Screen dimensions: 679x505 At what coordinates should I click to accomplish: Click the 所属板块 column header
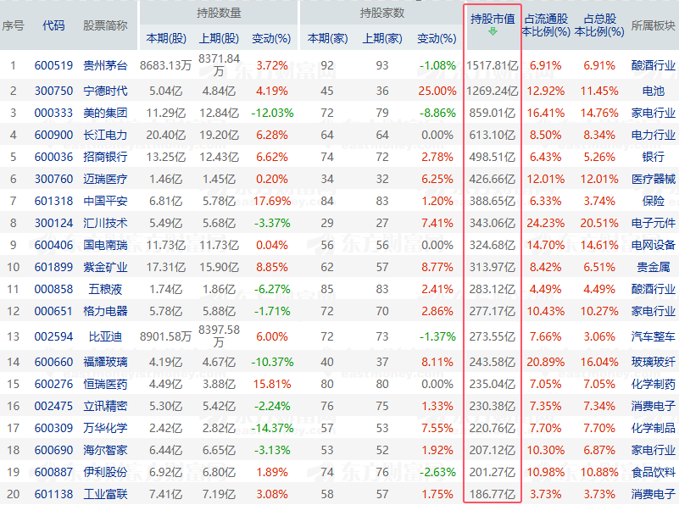pyautogui.click(x=653, y=26)
